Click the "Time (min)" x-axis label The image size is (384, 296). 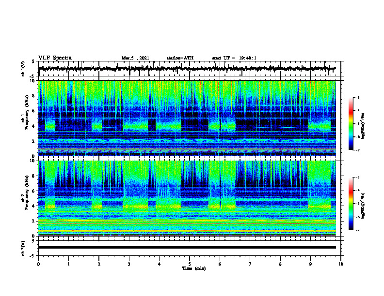[x=194, y=268]
